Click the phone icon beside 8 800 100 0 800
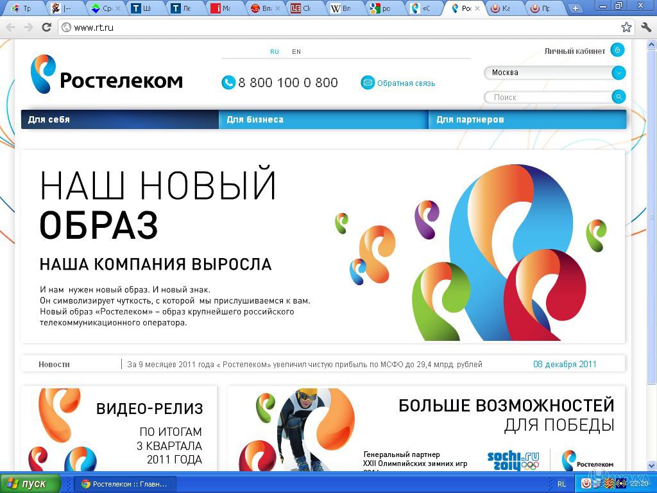Viewport: 657px width, 493px height. click(228, 83)
